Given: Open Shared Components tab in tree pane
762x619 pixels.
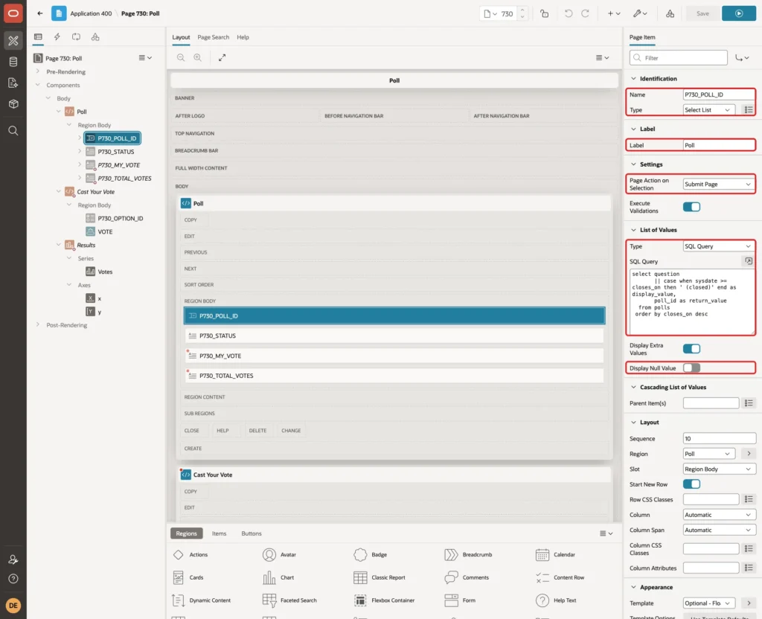Looking at the screenshot, I should coord(95,37).
